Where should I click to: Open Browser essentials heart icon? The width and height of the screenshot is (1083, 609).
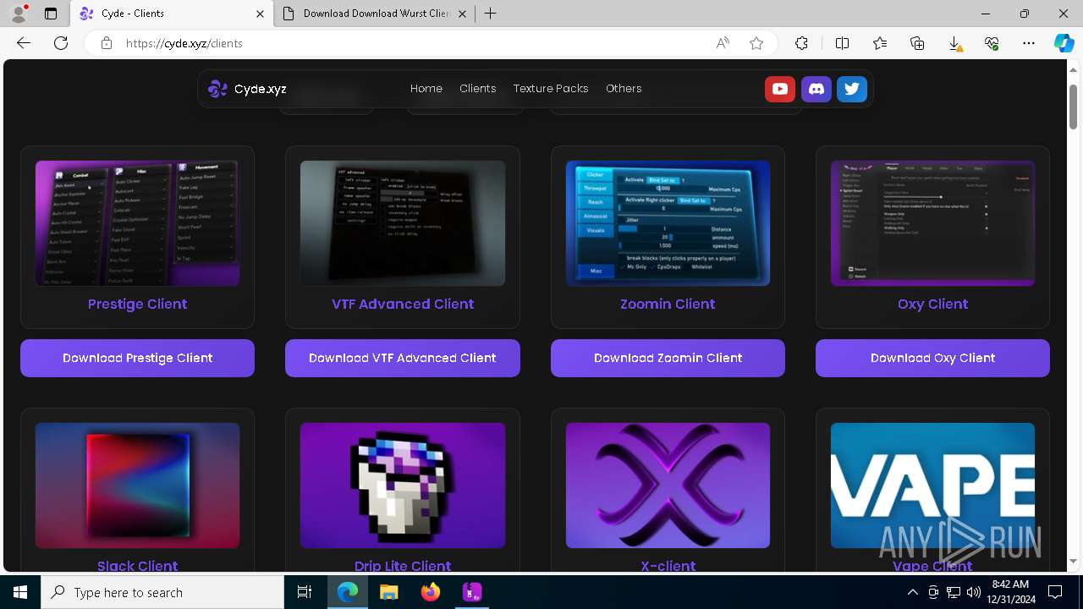[992, 43]
